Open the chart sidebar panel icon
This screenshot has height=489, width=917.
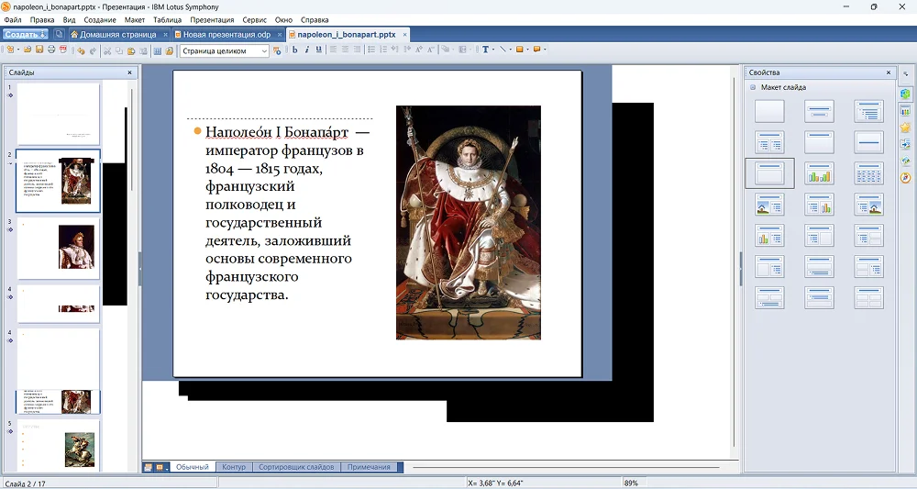tap(905, 110)
